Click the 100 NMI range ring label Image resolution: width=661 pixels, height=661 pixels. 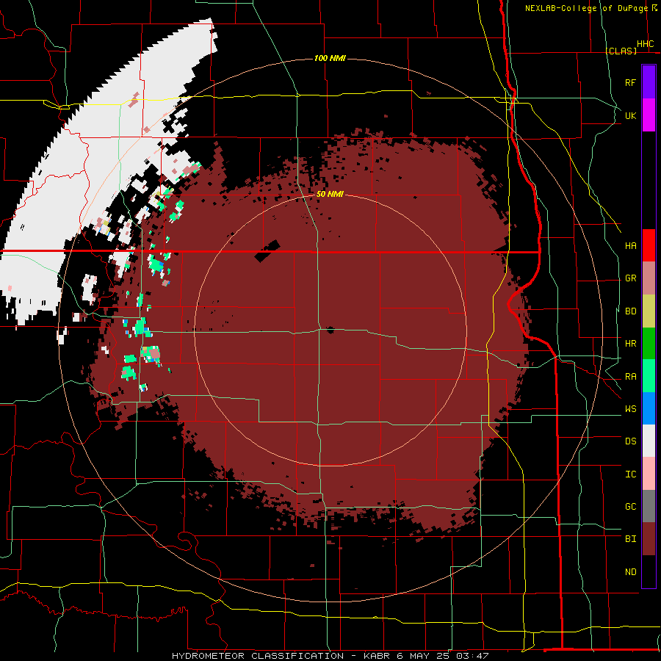tap(330, 58)
